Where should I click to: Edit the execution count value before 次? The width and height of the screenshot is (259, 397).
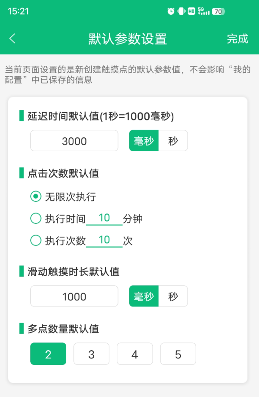coord(104,240)
